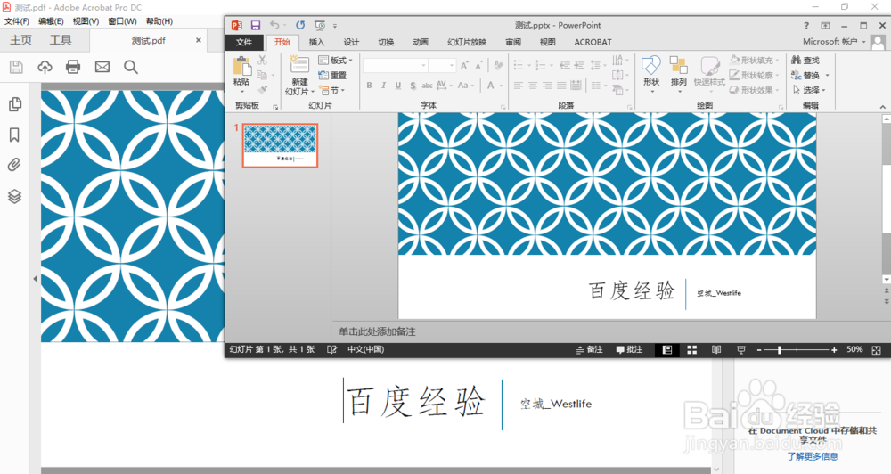Click Acrobat send by email envelope icon
891x474 pixels.
tap(102, 67)
